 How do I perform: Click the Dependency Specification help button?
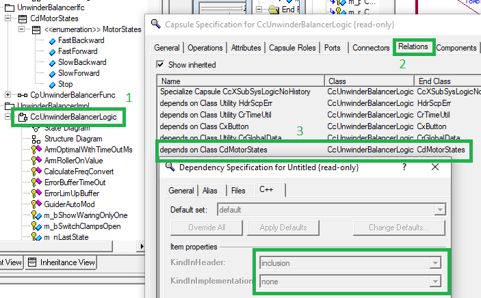404,167
